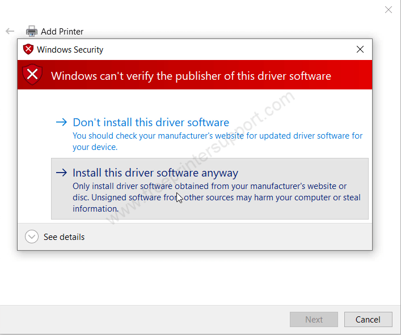Click the Windows Security title shield icon
Viewport: 401px width, 335px height.
28,49
